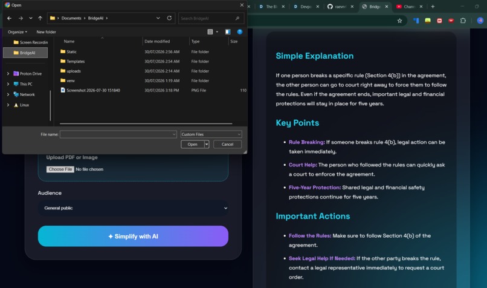Screen dimensions: 487x288
Task: Expand the Proton Drive node
Action: click(x=8, y=74)
